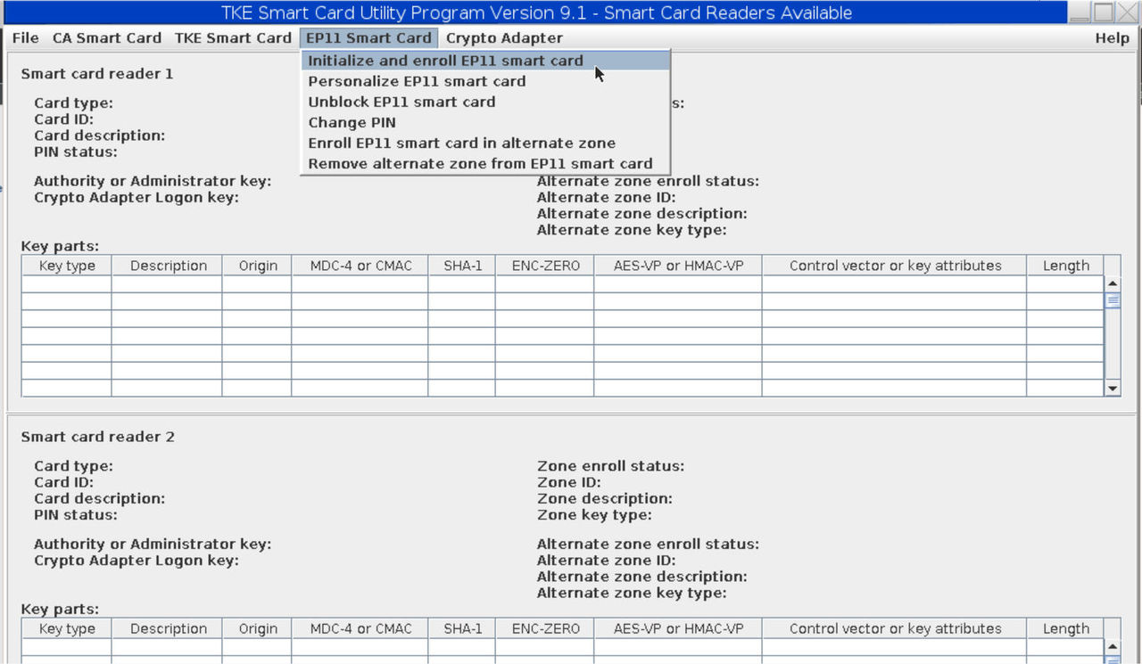Click AES-VP or HMAC-VP header in reader 1
Image resolution: width=1142 pixels, height=664 pixels.
(678, 266)
